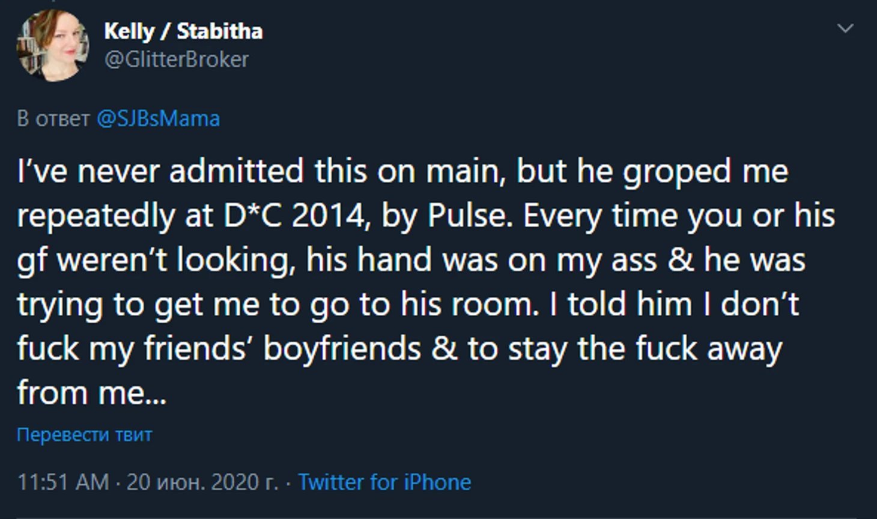Click the 'В ответ' reply label

point(53,118)
